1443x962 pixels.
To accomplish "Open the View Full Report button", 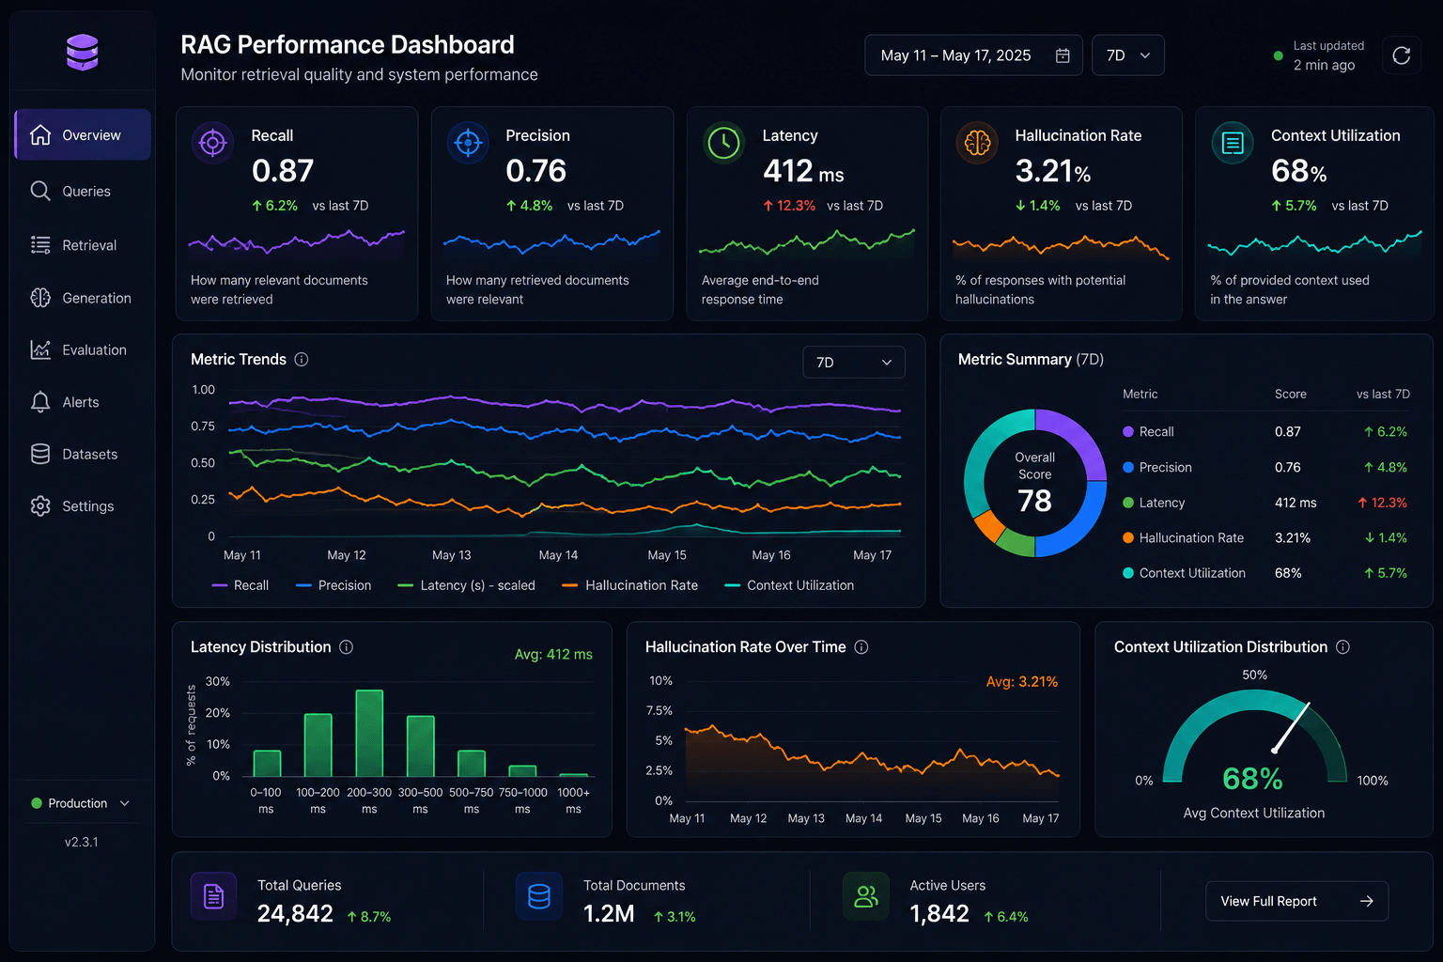I will (1297, 901).
